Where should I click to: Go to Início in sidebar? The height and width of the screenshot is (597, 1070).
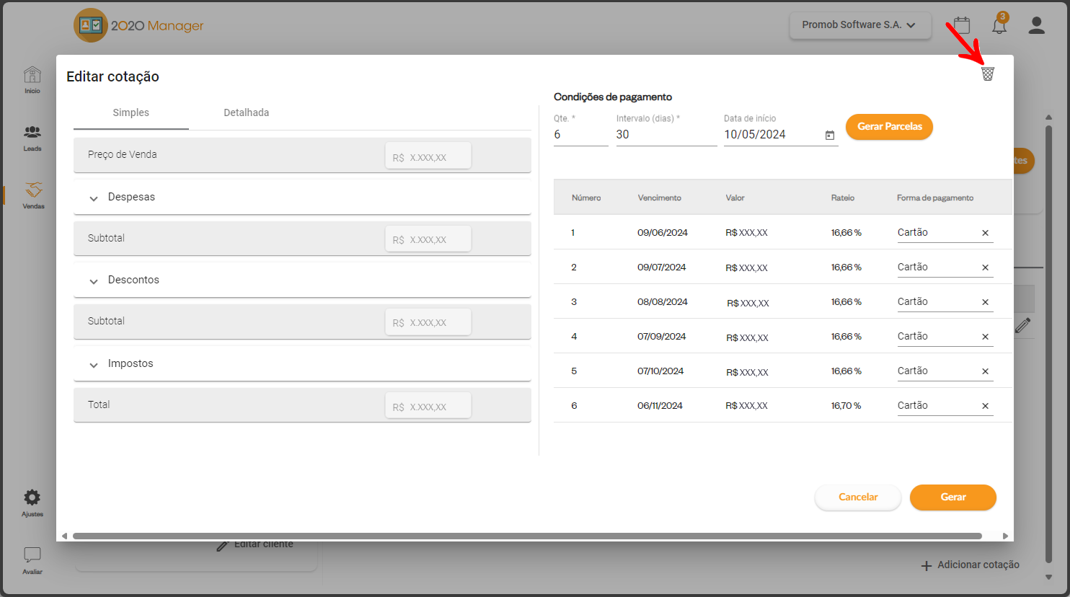click(x=32, y=80)
